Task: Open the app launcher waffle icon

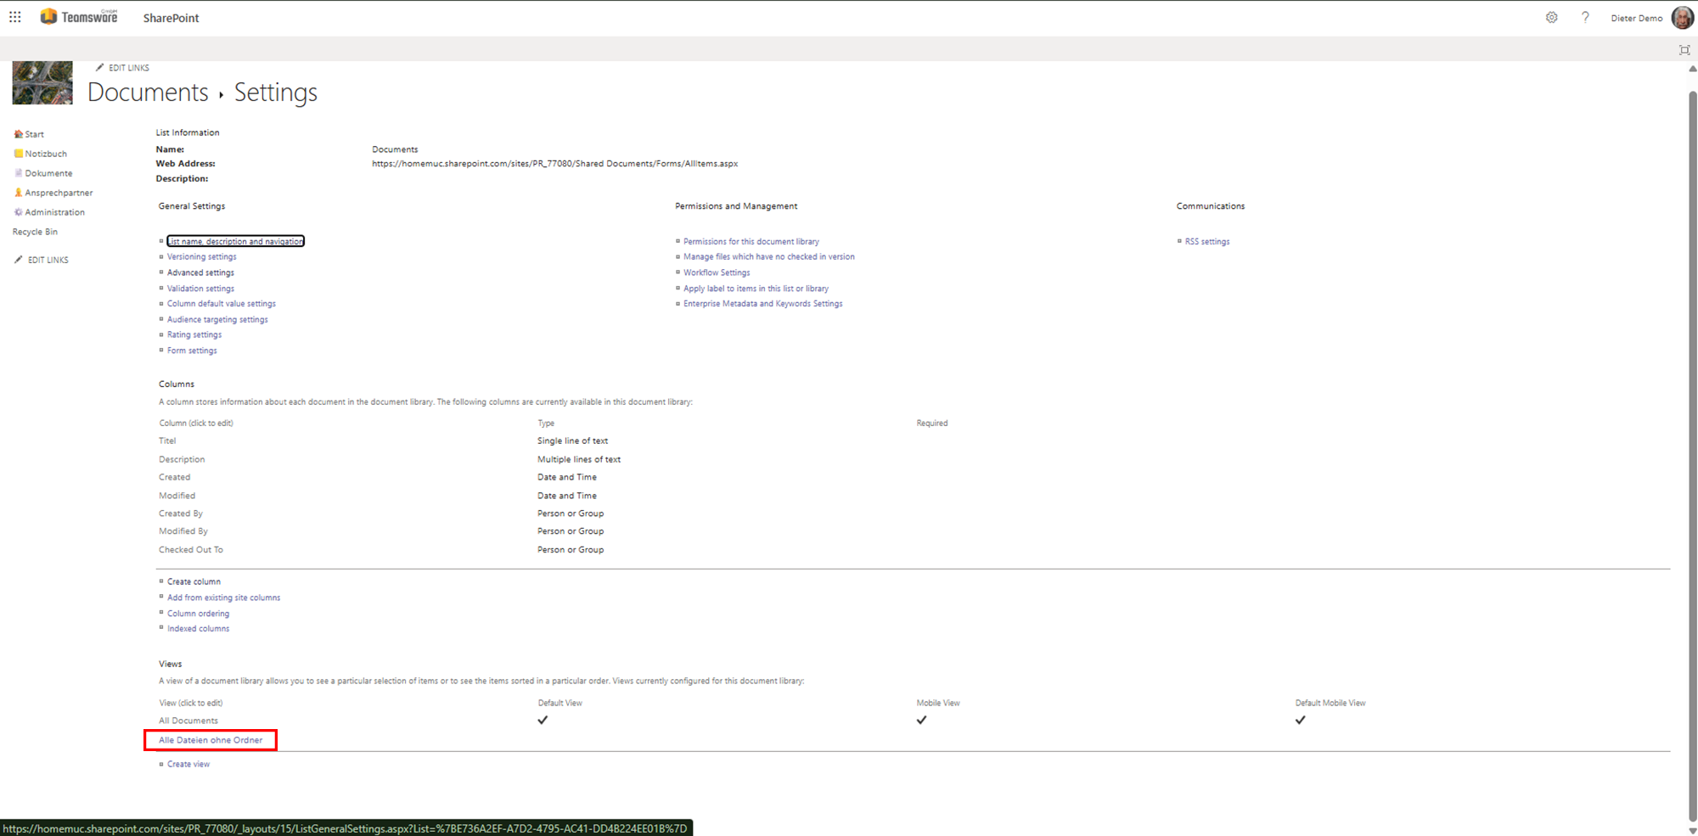Action: [x=15, y=17]
